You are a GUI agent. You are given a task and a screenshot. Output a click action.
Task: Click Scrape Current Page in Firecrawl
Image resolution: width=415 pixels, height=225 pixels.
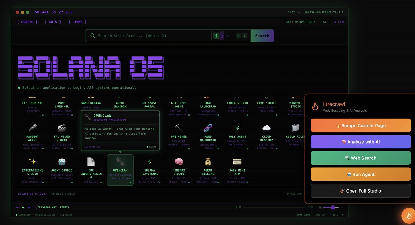[x=361, y=126]
